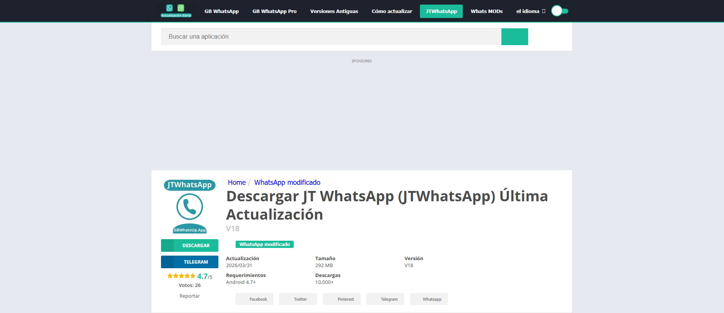Click the green DESCARGAR button
724x313 pixels.
[190, 245]
